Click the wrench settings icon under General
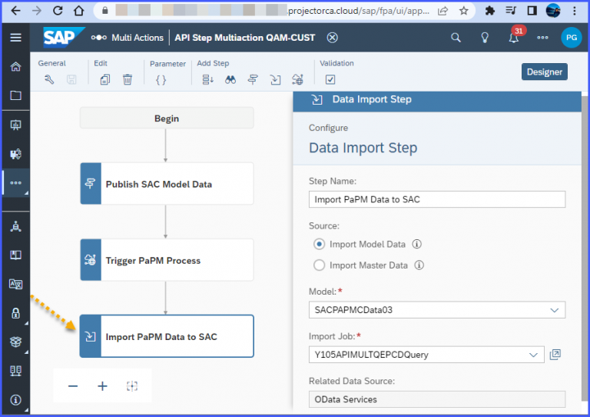Image resolution: width=590 pixels, height=417 pixels. [50, 79]
